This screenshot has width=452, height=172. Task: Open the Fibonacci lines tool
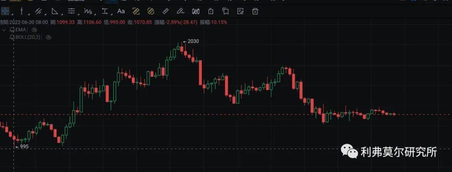[71, 11]
